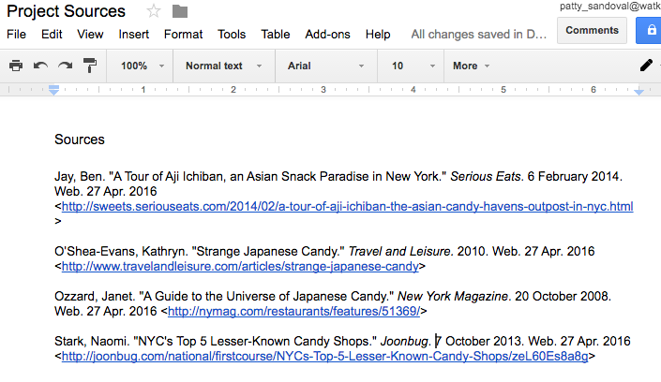Open the font size 10 dropdown
Screen dimensions: 661x382
click(410, 66)
